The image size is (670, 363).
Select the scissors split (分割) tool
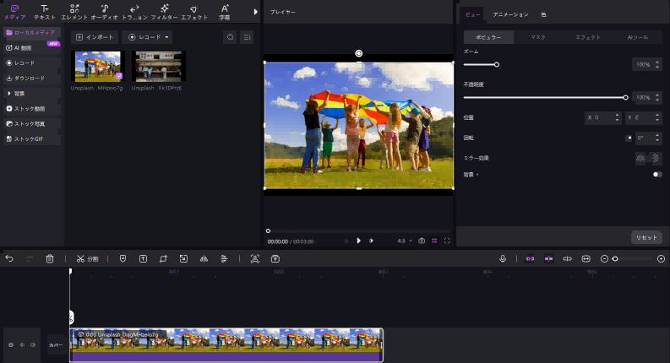click(x=87, y=258)
